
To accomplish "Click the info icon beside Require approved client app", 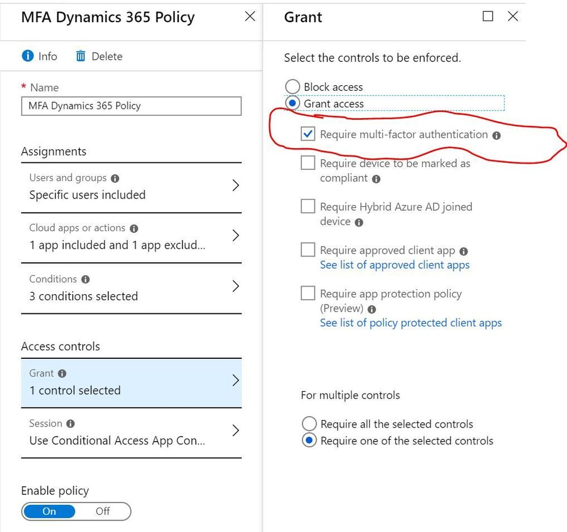I will [x=464, y=251].
